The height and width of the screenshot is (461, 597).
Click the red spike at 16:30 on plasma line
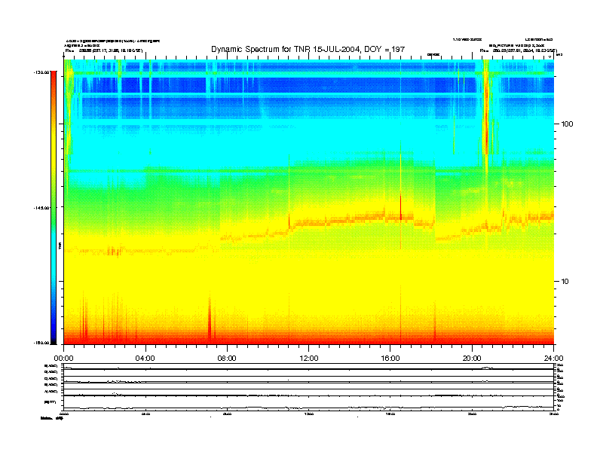point(400,207)
